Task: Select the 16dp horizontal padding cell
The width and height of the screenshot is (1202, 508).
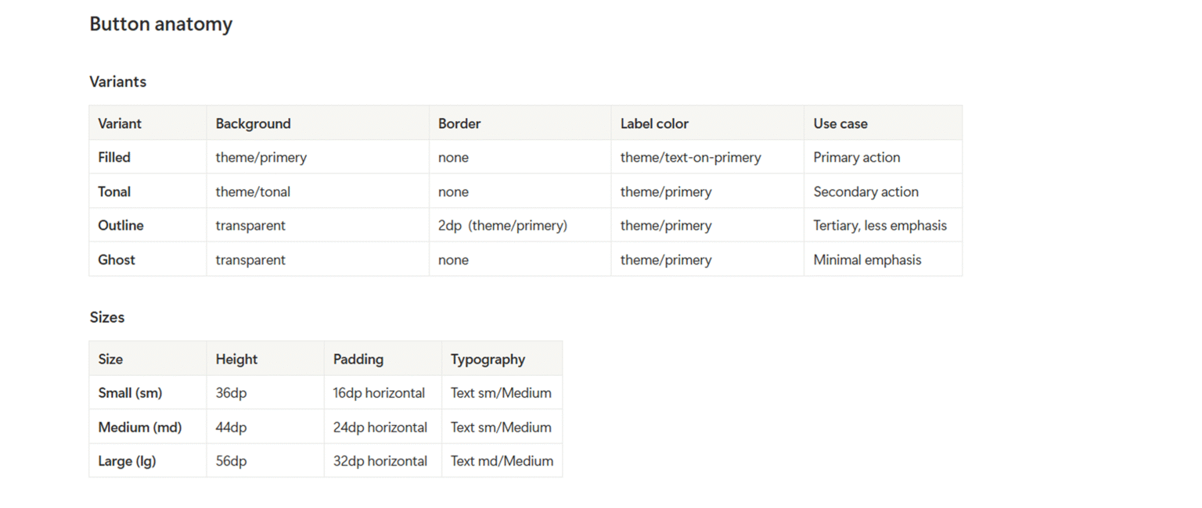Action: click(x=379, y=393)
